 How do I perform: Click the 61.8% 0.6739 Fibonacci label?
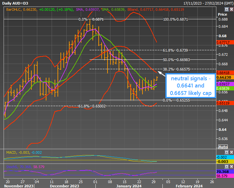point(175,50)
